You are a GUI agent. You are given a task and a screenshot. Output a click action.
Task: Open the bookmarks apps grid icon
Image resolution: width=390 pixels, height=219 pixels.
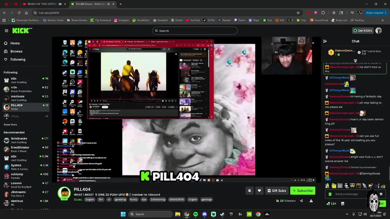[x=4, y=20]
